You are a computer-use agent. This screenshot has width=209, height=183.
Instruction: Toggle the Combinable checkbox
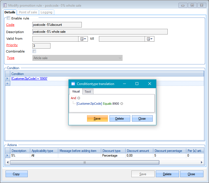pyautogui.click(x=34, y=51)
